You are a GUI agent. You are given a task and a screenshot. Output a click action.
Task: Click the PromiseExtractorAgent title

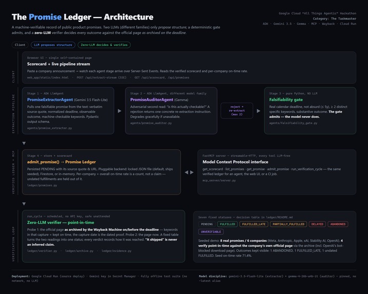point(50,100)
